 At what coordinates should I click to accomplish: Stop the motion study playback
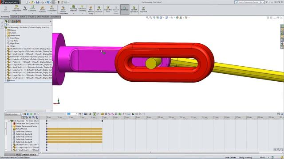(35, 114)
